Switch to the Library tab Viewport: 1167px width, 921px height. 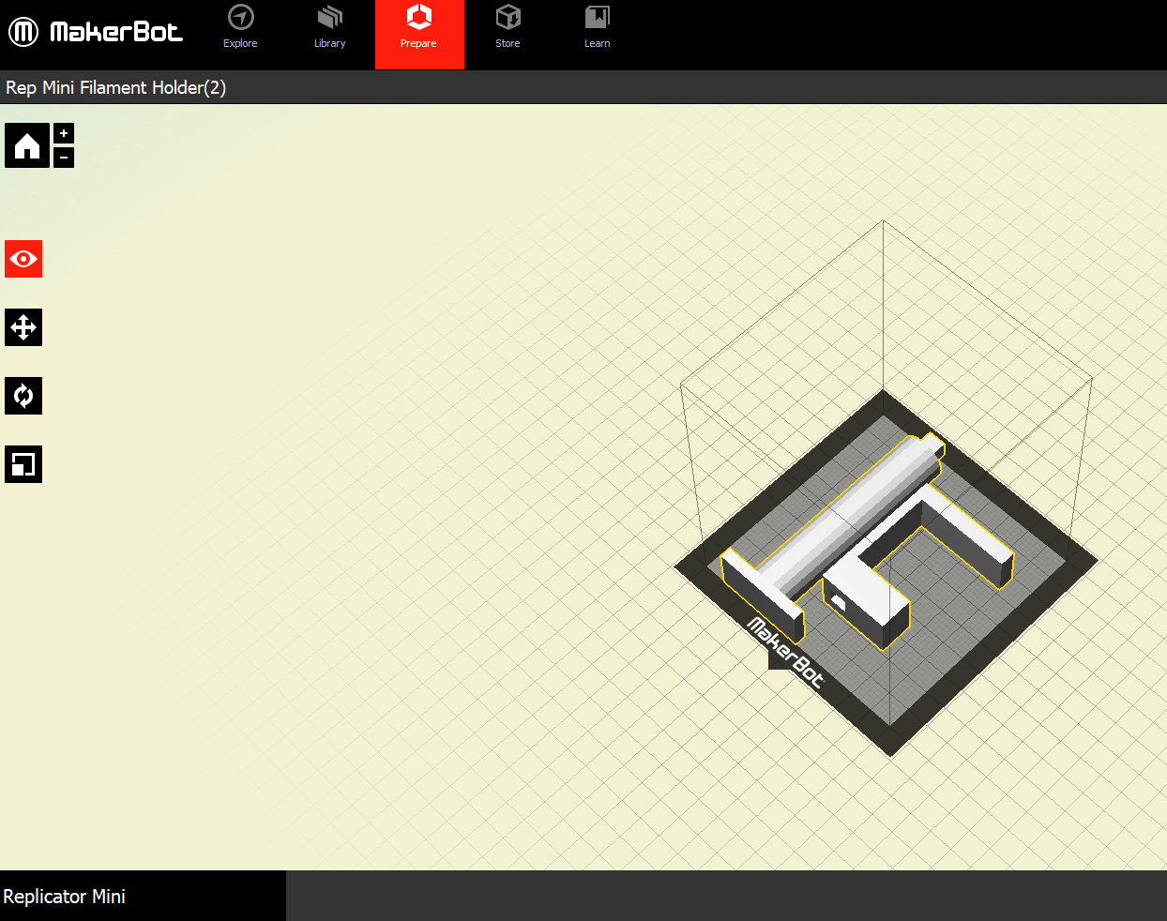point(329,27)
